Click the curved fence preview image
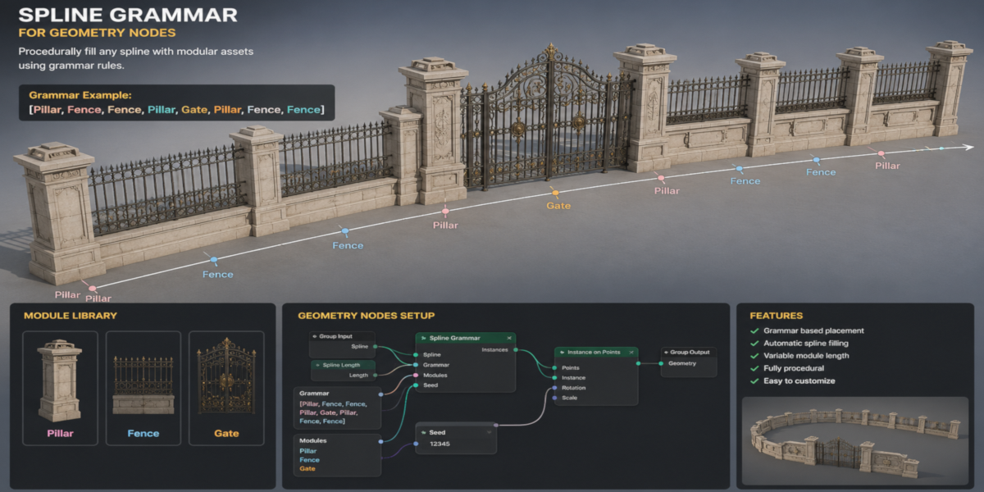 click(856, 441)
